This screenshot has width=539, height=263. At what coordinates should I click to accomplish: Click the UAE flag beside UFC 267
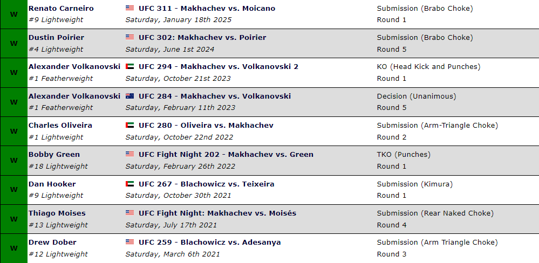coord(129,184)
